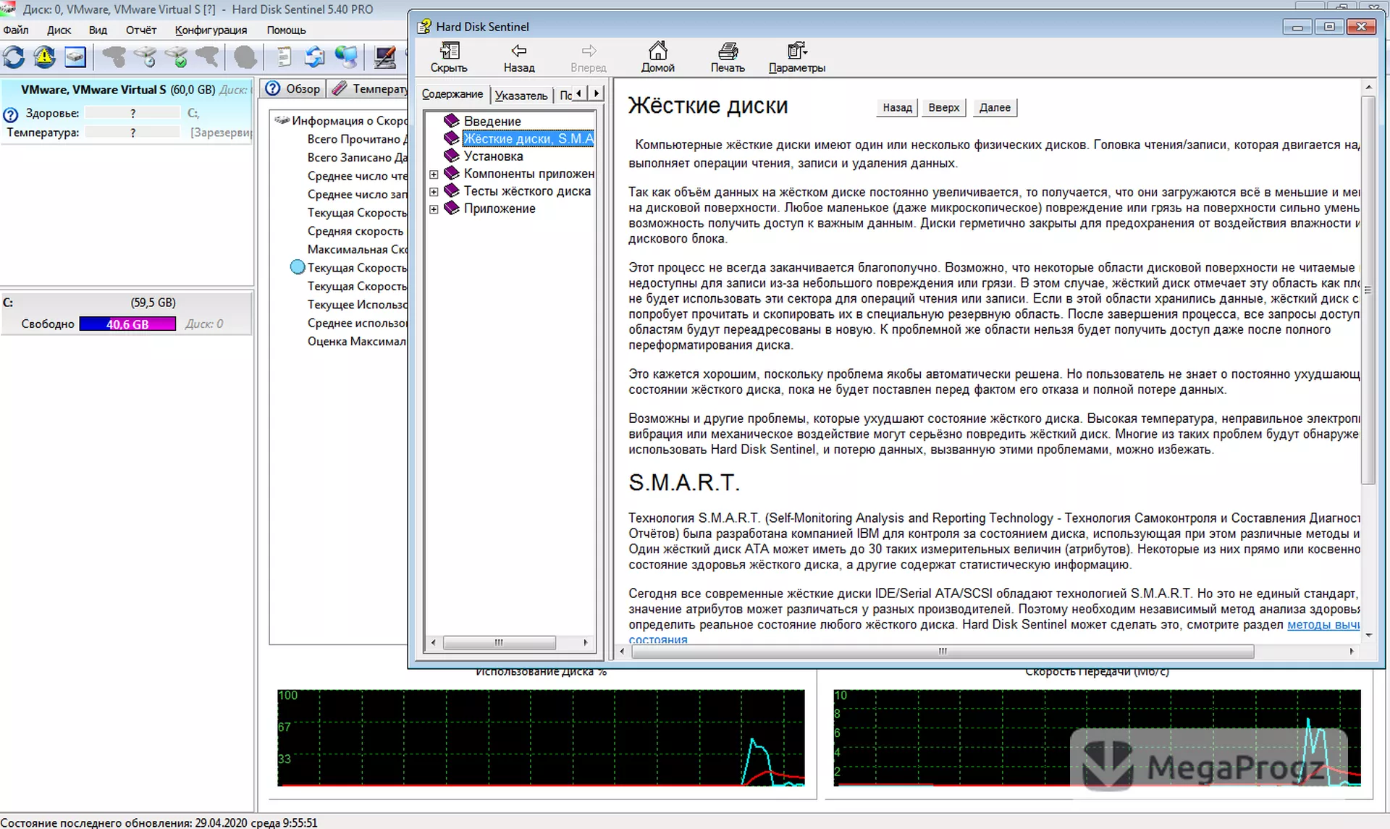Image resolution: width=1390 pixels, height=829 pixels.
Task: Click the help page scroll down arrow
Action: pos(1368,635)
